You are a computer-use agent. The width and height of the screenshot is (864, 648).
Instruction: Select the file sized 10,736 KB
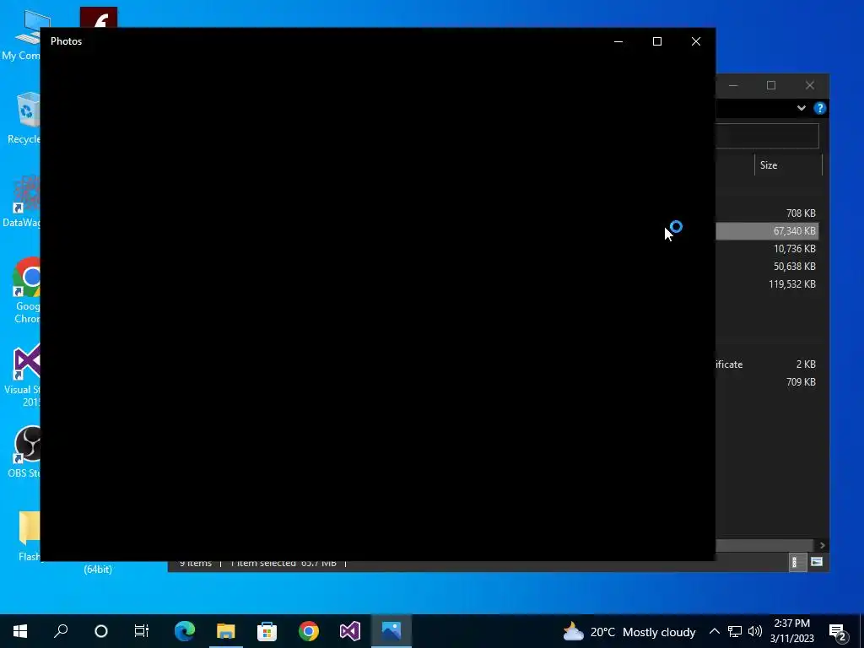(767, 249)
